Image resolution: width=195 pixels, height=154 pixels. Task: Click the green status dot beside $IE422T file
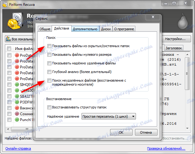[17, 96]
